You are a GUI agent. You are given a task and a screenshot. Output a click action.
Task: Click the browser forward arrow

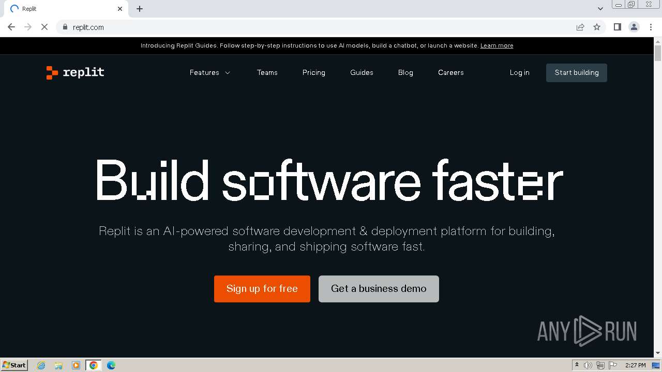pos(28,27)
